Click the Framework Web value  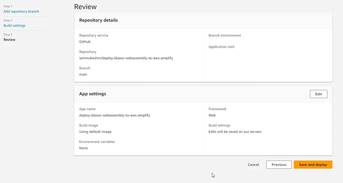(x=212, y=115)
